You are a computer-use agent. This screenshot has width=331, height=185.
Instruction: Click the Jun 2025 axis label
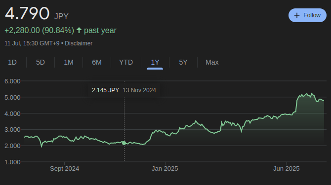287,169
